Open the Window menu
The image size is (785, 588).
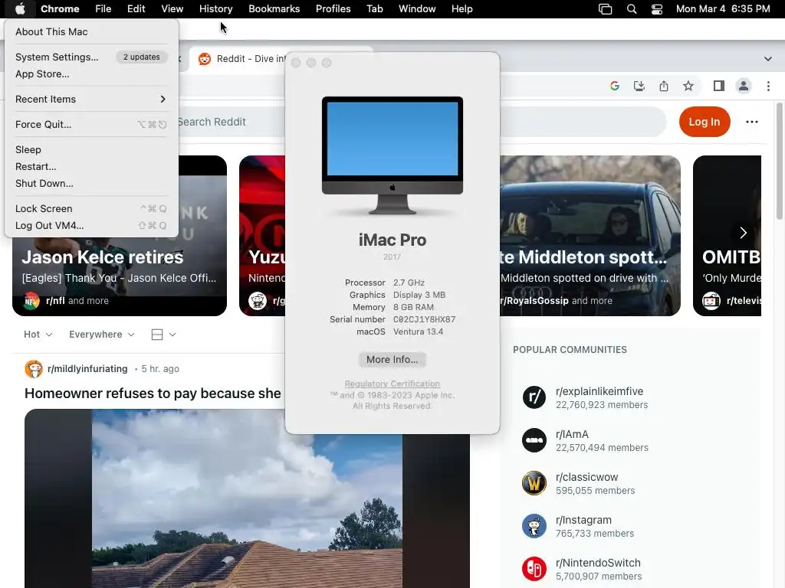[417, 9]
